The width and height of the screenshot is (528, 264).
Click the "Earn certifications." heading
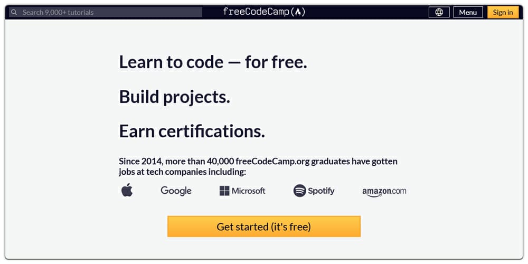(192, 131)
